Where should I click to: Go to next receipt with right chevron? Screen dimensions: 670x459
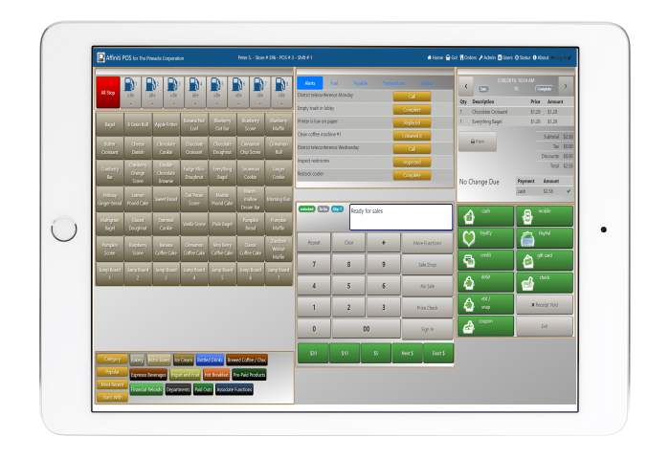(x=565, y=84)
